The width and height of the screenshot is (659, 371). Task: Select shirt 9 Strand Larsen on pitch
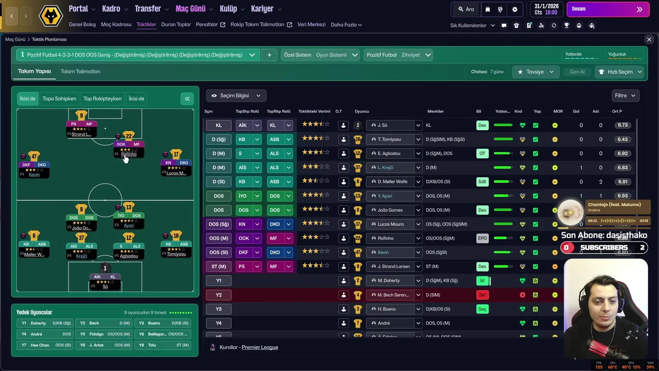81,115
